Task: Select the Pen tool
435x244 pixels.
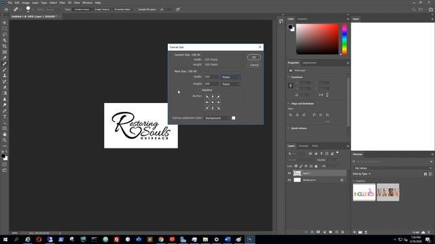Action: [x=5, y=110]
